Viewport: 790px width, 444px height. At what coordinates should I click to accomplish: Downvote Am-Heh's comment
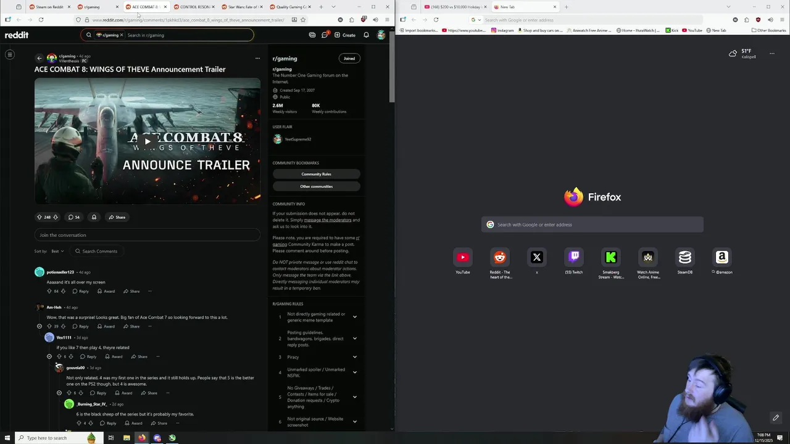(63, 326)
